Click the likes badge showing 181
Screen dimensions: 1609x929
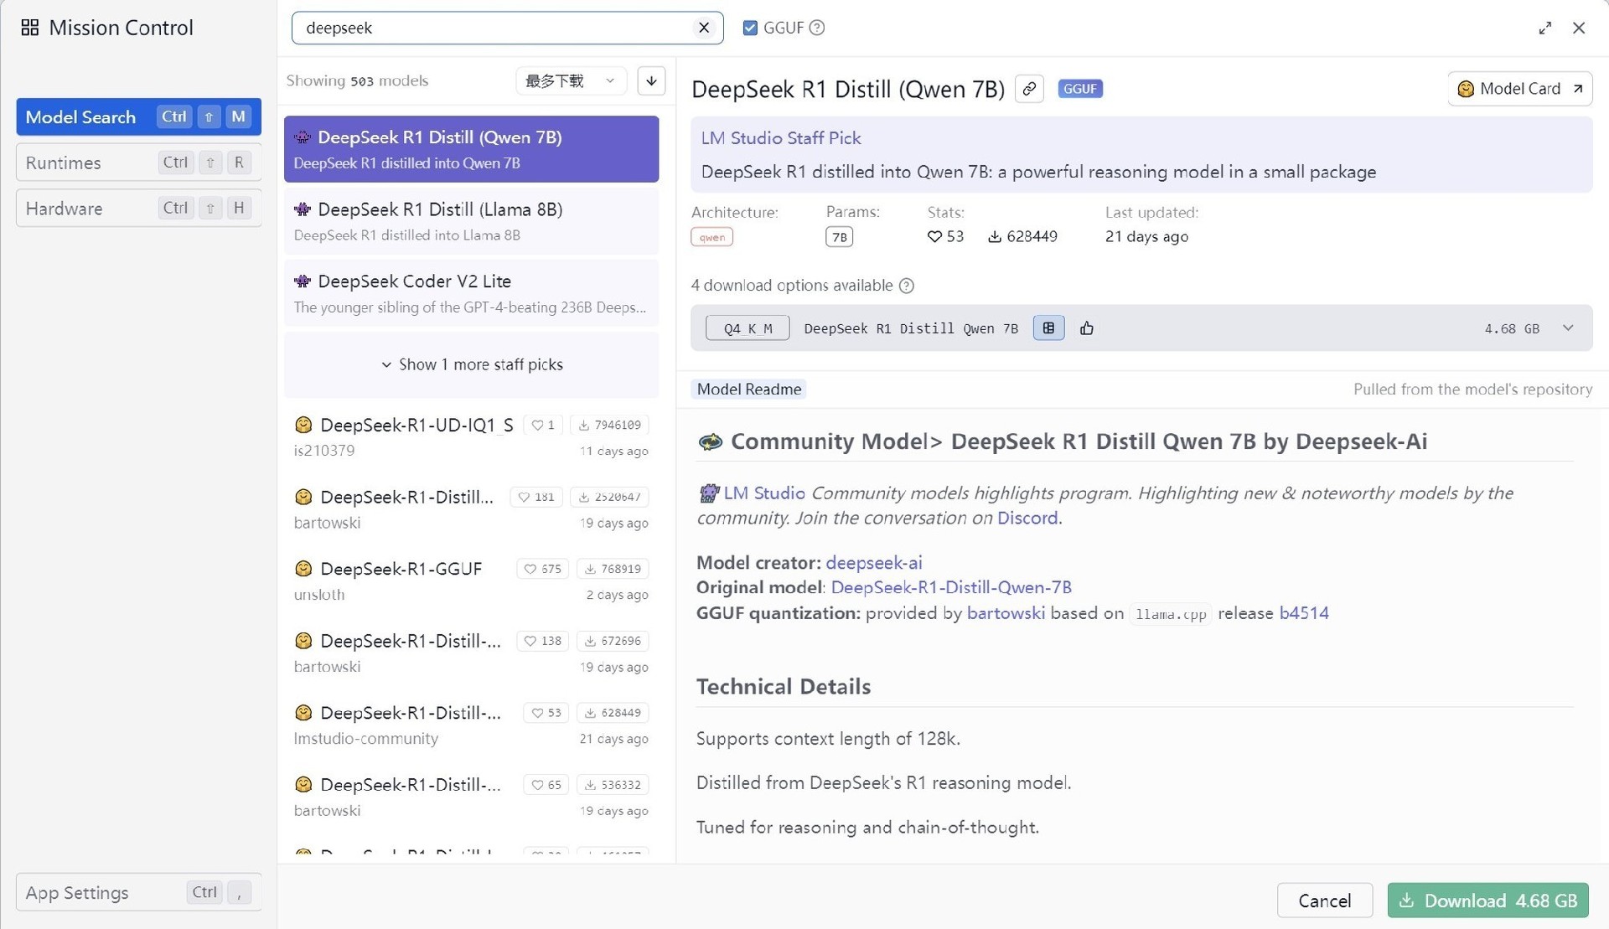coord(536,497)
